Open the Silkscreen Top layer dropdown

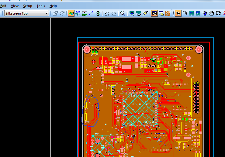[x=27, y=13]
